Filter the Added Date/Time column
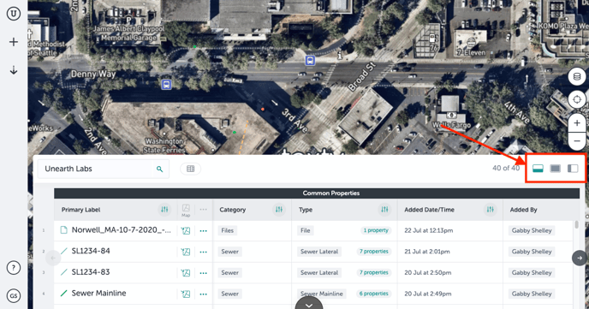Image resolution: width=589 pixels, height=309 pixels. (491, 210)
